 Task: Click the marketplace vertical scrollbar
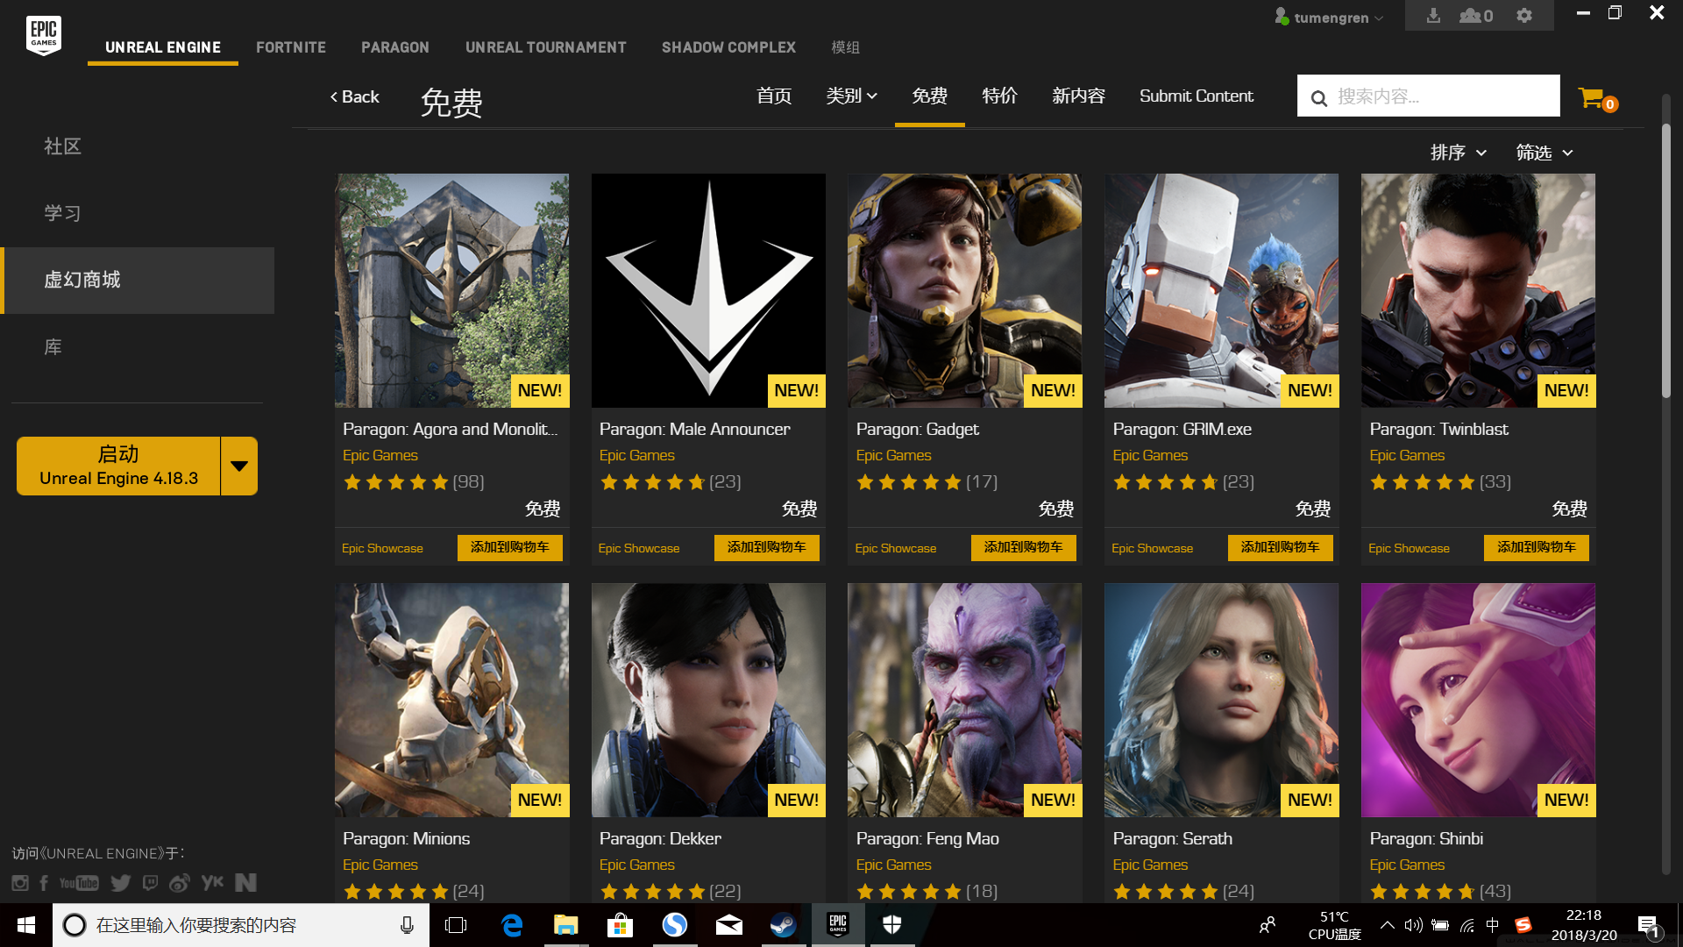1665,261
